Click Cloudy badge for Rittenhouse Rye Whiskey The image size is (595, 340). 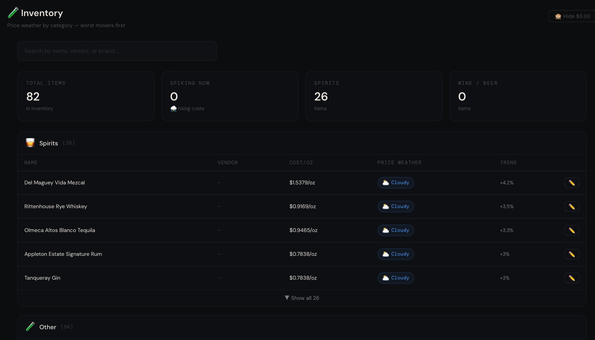[396, 206]
